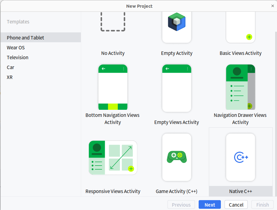Click the "Bottom Navigation Views Activity" label
This screenshot has width=277, height=210.
pyautogui.click(x=113, y=118)
